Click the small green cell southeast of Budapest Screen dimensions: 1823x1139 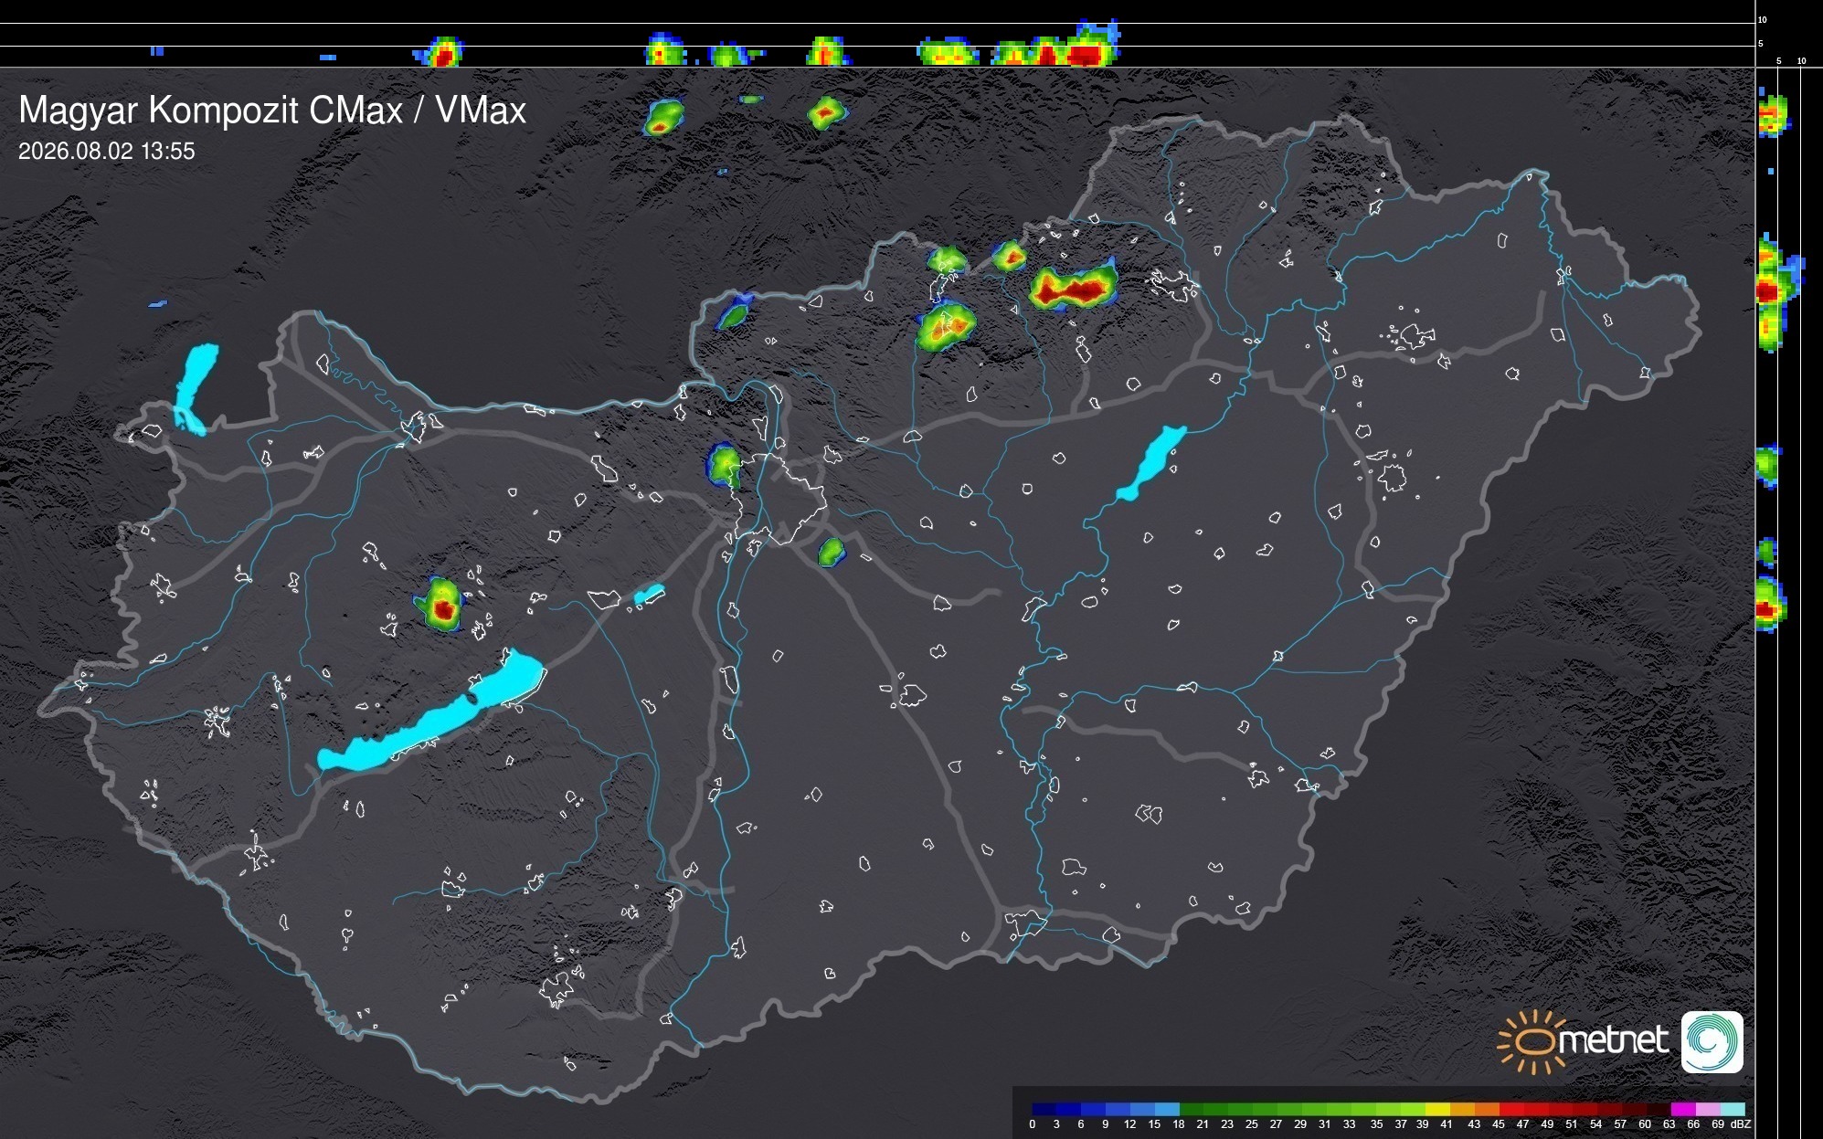click(831, 552)
